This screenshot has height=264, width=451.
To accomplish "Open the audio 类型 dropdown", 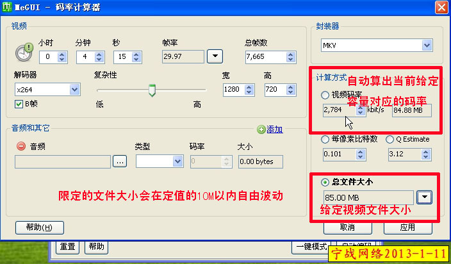I will pos(177,161).
